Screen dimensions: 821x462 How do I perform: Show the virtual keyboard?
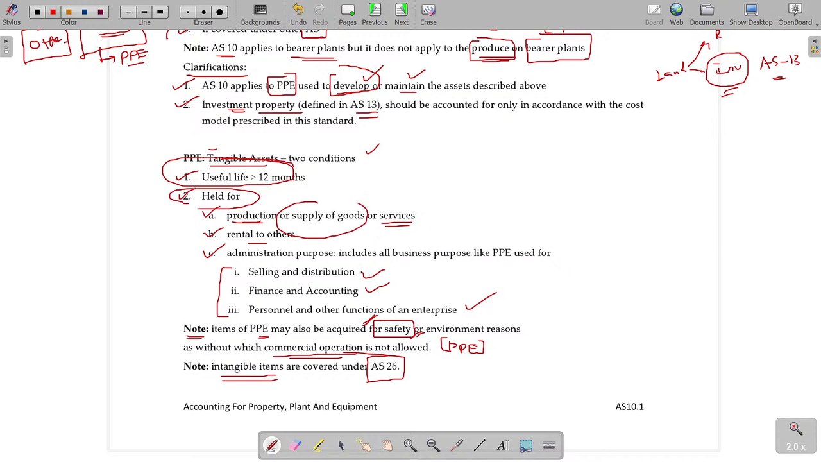tap(549, 445)
